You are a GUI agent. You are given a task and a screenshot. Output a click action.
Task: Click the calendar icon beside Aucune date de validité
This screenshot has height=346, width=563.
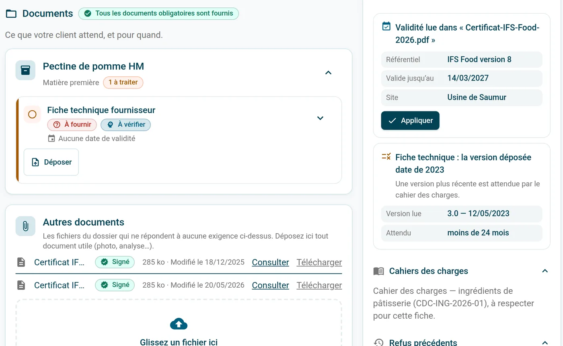tap(51, 138)
